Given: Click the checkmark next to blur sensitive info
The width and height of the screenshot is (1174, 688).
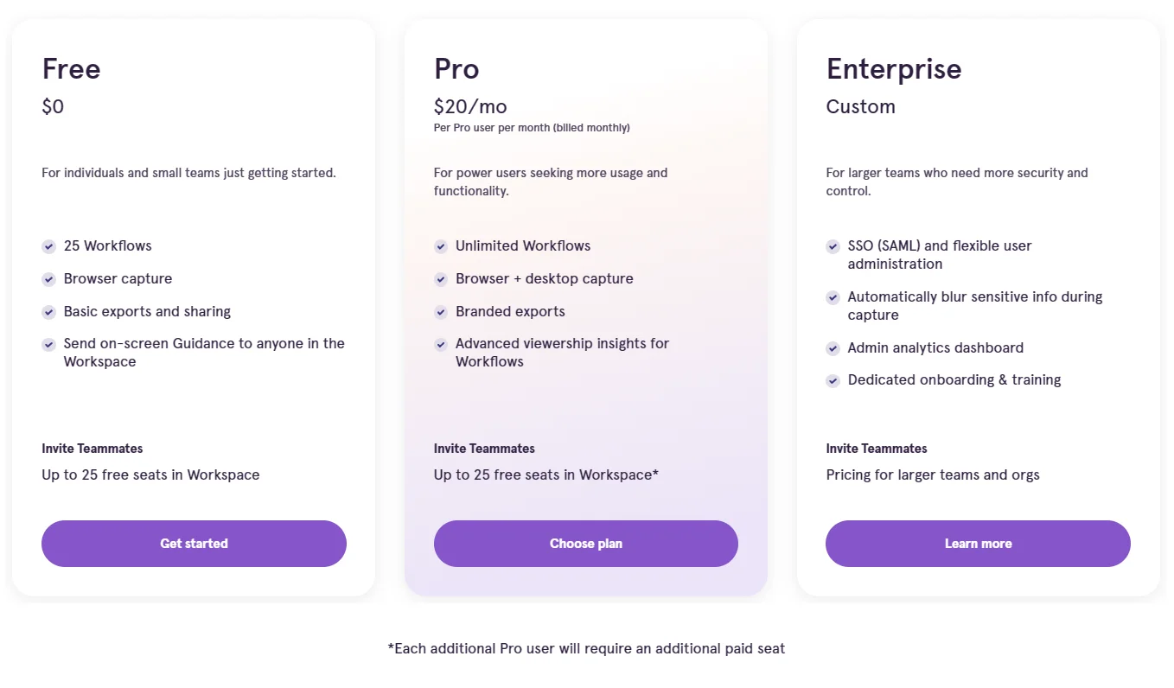Looking at the screenshot, I should [833, 297].
